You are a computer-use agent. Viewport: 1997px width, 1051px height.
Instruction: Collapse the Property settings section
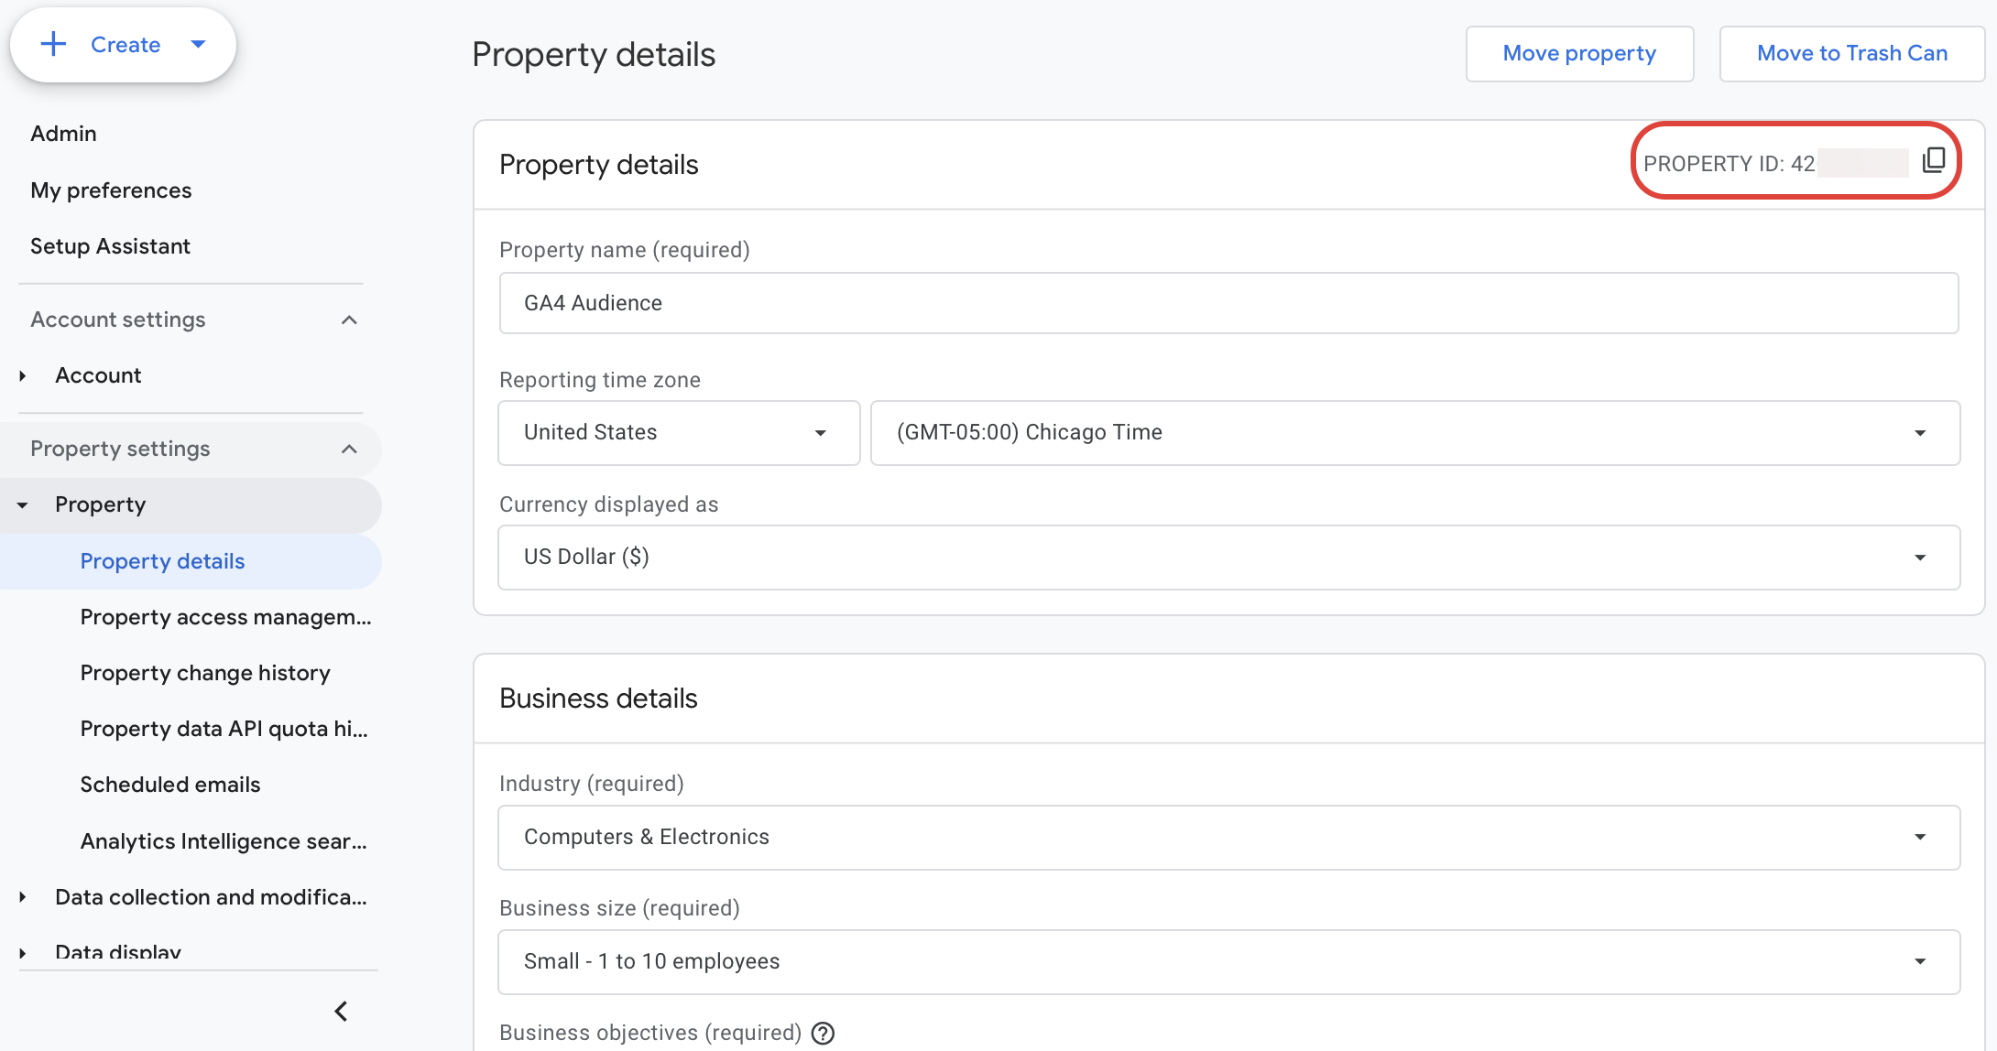coord(348,449)
